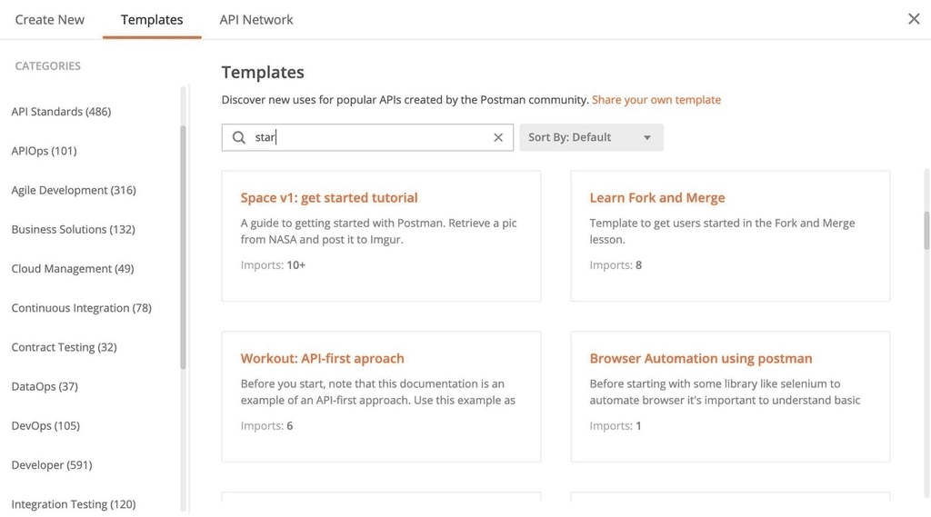Screen dimensions: 931x517
Task: Open Browser Automation using postman template
Action: click(x=701, y=358)
